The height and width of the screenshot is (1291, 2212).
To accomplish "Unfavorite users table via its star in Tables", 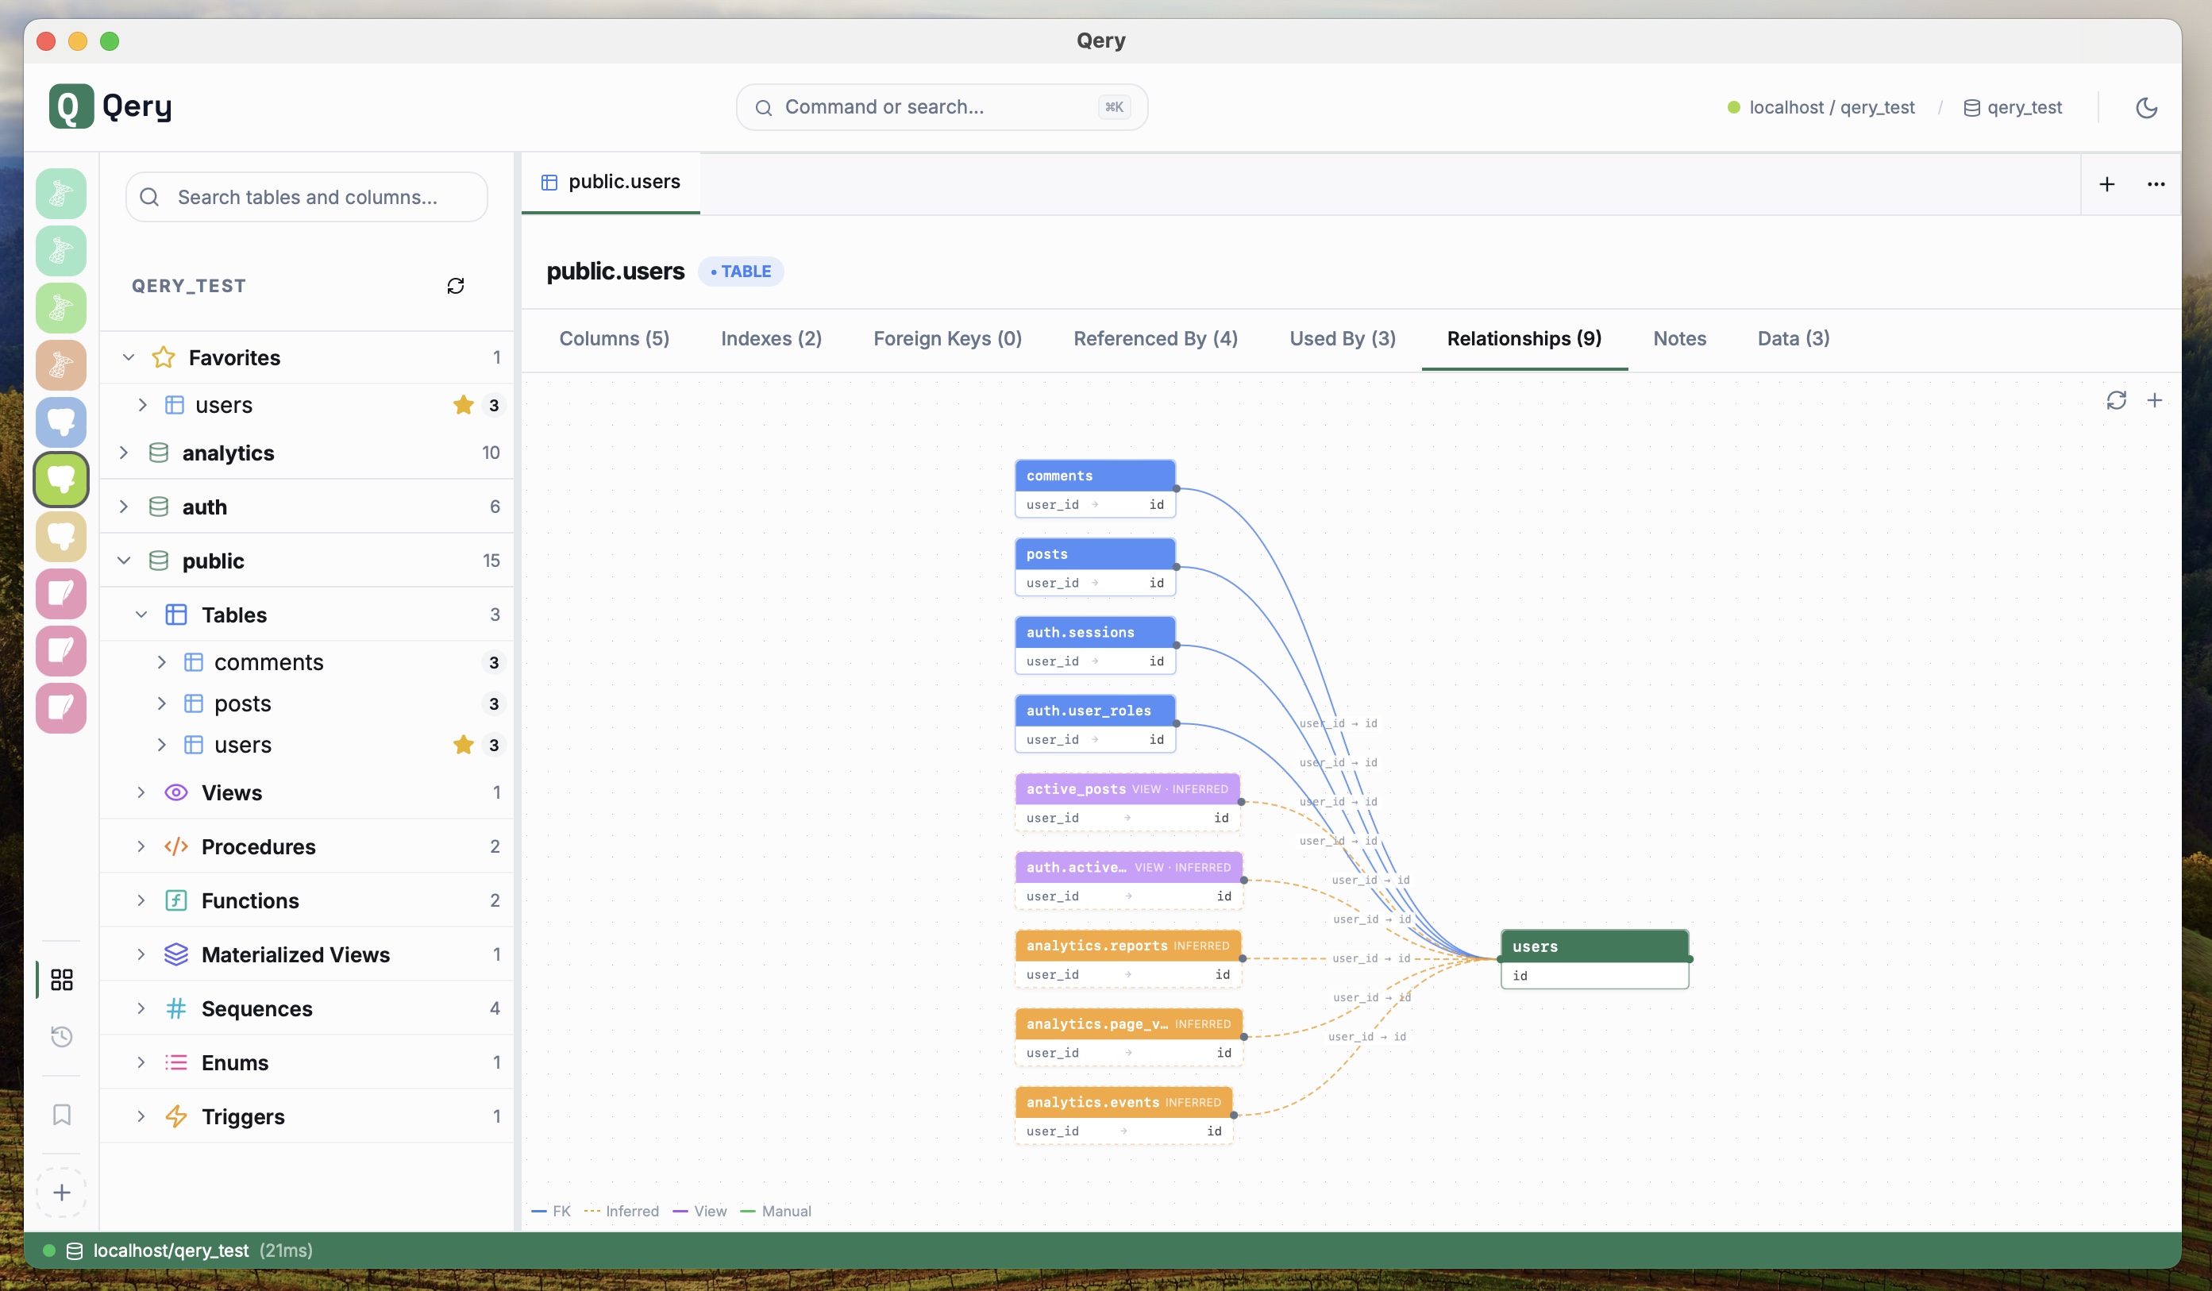I will pyautogui.click(x=464, y=745).
